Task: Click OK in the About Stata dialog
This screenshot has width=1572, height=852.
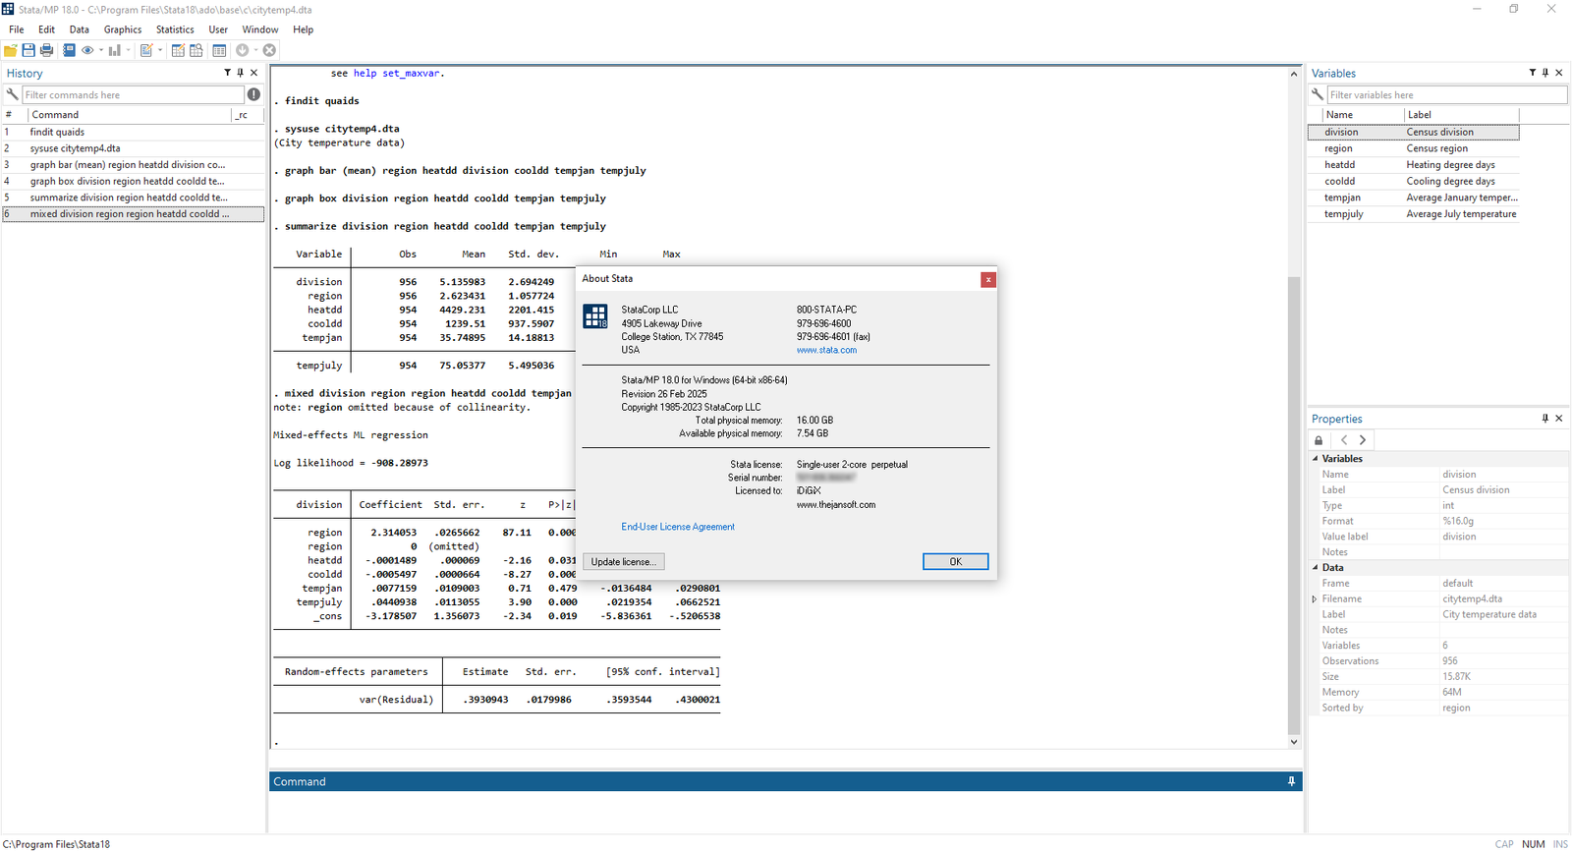Action: (x=955, y=562)
